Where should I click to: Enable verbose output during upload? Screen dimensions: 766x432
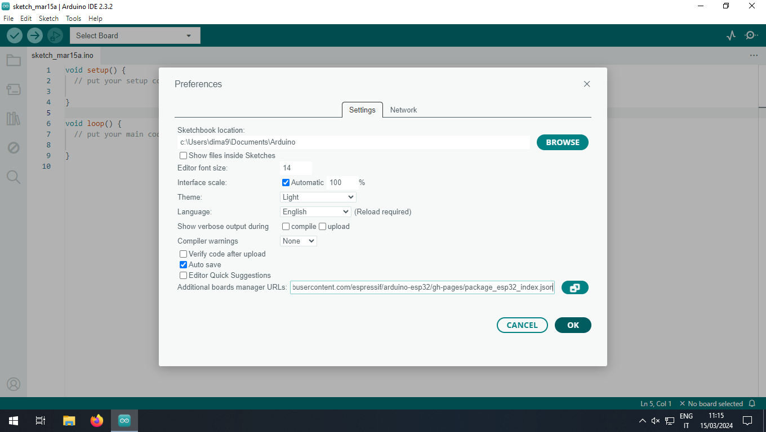point(323,226)
